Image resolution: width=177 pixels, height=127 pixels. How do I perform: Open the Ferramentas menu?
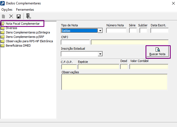25,10
